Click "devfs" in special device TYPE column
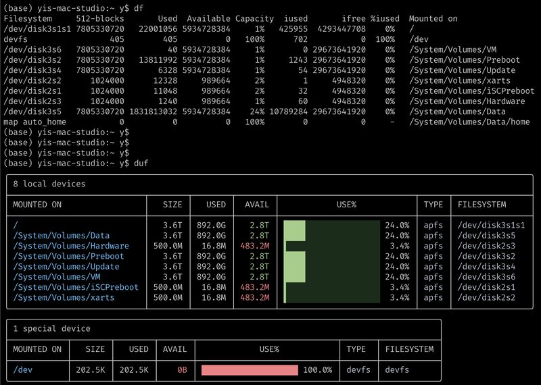The height and width of the screenshot is (385, 541). 358,370
